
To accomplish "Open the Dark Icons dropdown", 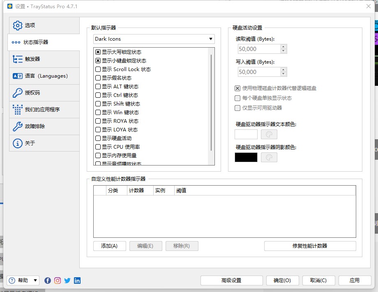I will click(154, 39).
